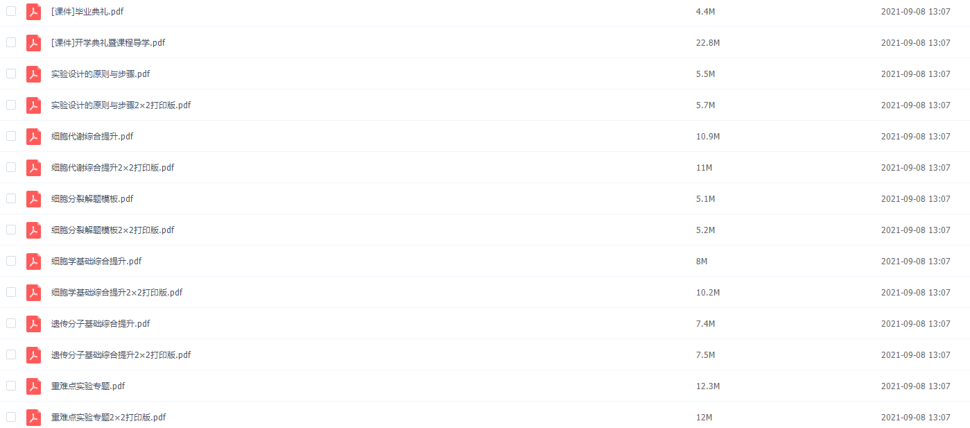Open file 细胞学基础综合提升.pdf
The height and width of the screenshot is (428, 970).
(96, 262)
